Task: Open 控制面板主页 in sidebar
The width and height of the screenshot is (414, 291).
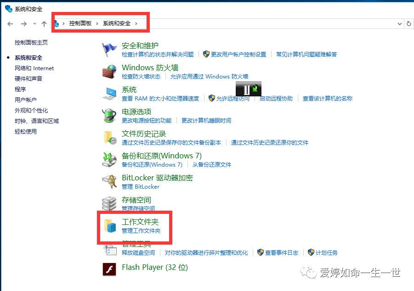Action: coord(31,43)
